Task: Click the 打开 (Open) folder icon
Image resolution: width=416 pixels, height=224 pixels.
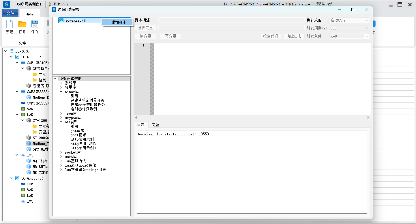Action: click(x=22, y=24)
